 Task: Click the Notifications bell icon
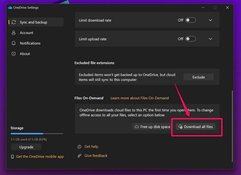coord(14,43)
